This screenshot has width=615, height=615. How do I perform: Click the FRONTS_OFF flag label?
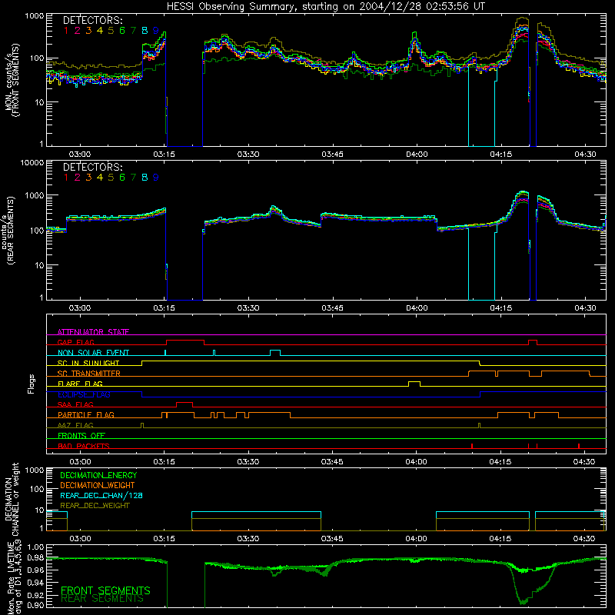81,435
